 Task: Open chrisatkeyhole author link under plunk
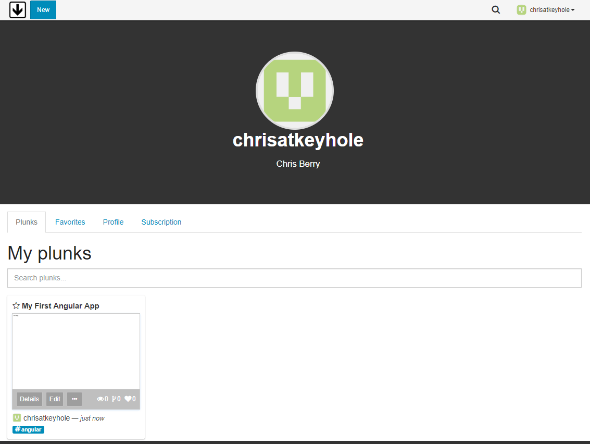pos(47,418)
